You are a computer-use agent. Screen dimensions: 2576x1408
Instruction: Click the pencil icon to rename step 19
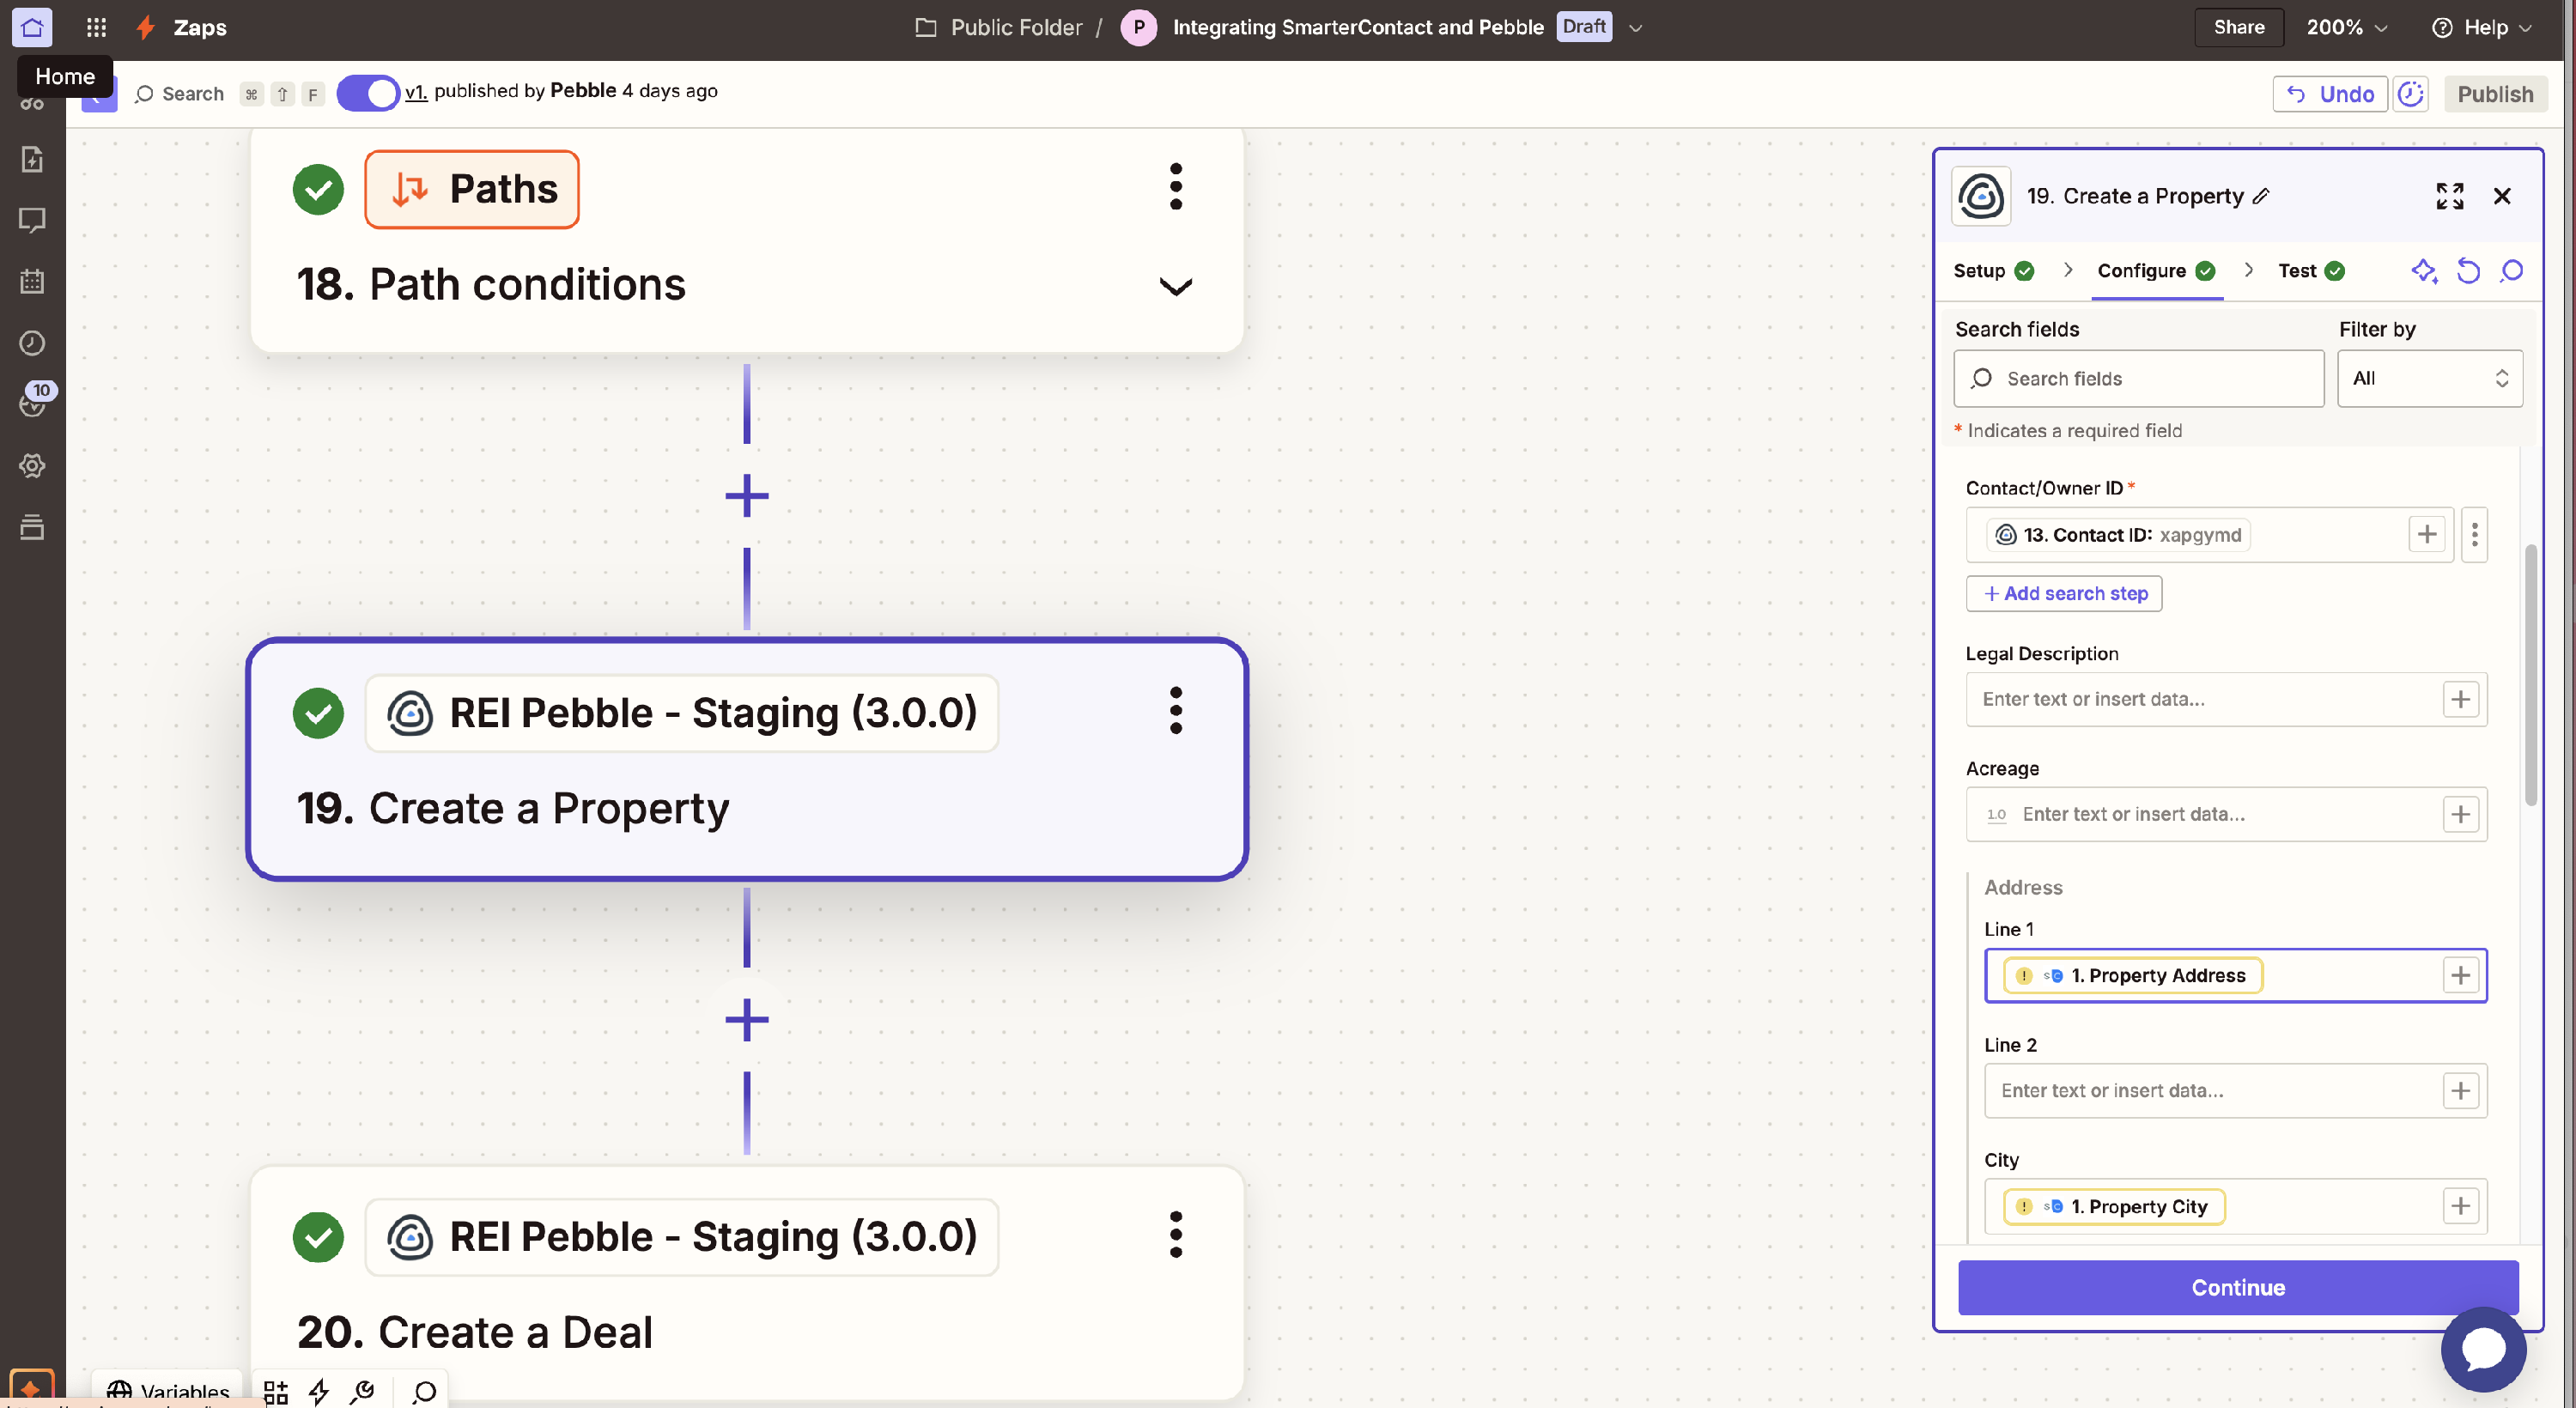(x=2261, y=196)
